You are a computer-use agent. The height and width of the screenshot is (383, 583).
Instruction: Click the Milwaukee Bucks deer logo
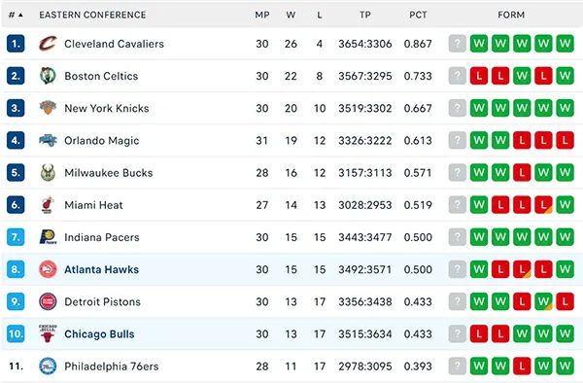tap(48, 172)
